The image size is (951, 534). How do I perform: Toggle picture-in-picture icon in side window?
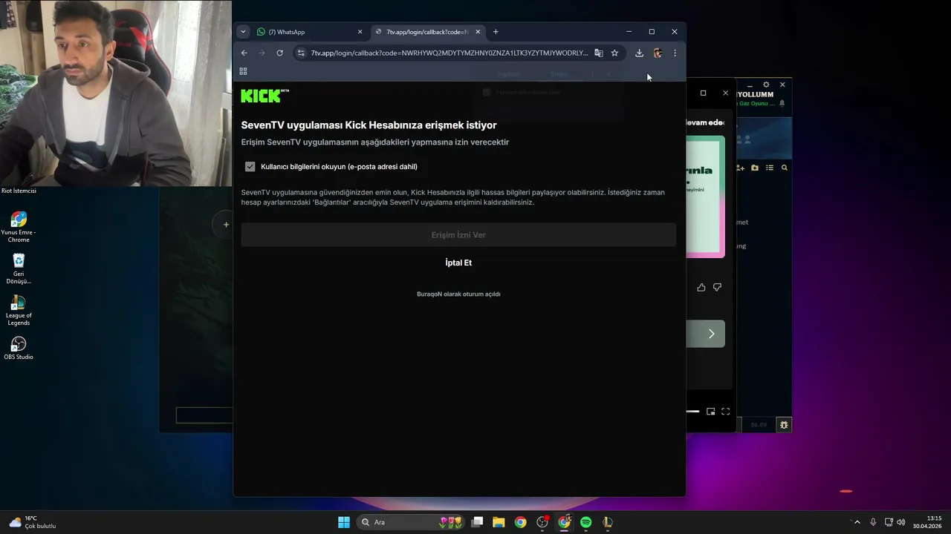pos(711,412)
